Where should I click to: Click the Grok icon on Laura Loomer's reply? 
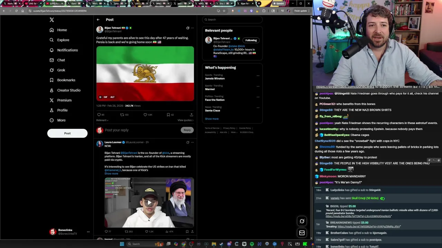click(188, 142)
